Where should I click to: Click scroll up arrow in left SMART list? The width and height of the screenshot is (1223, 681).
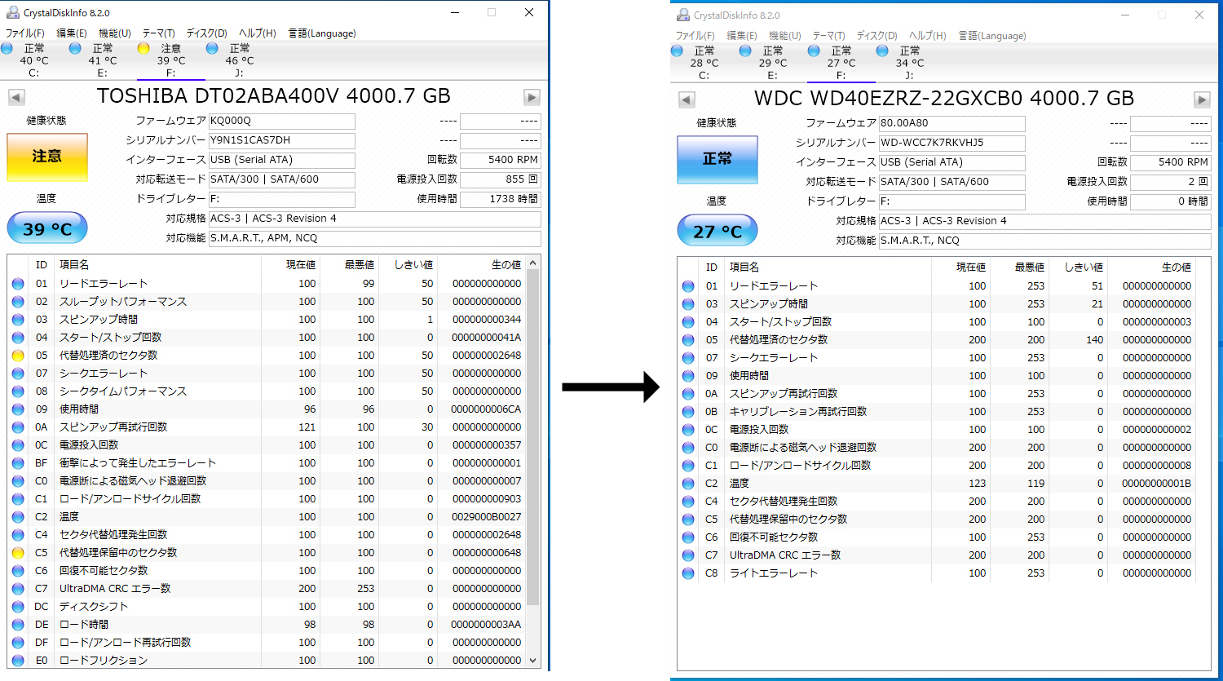pyautogui.click(x=533, y=263)
